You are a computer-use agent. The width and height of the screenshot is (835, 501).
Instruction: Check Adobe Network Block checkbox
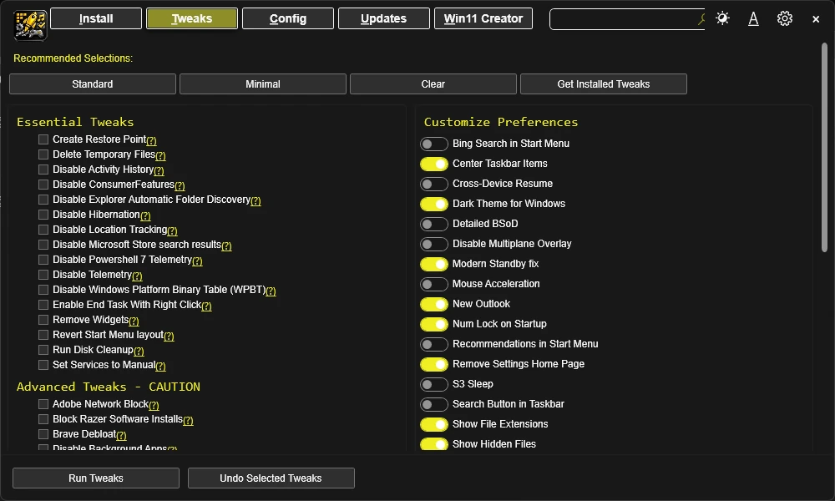point(43,404)
